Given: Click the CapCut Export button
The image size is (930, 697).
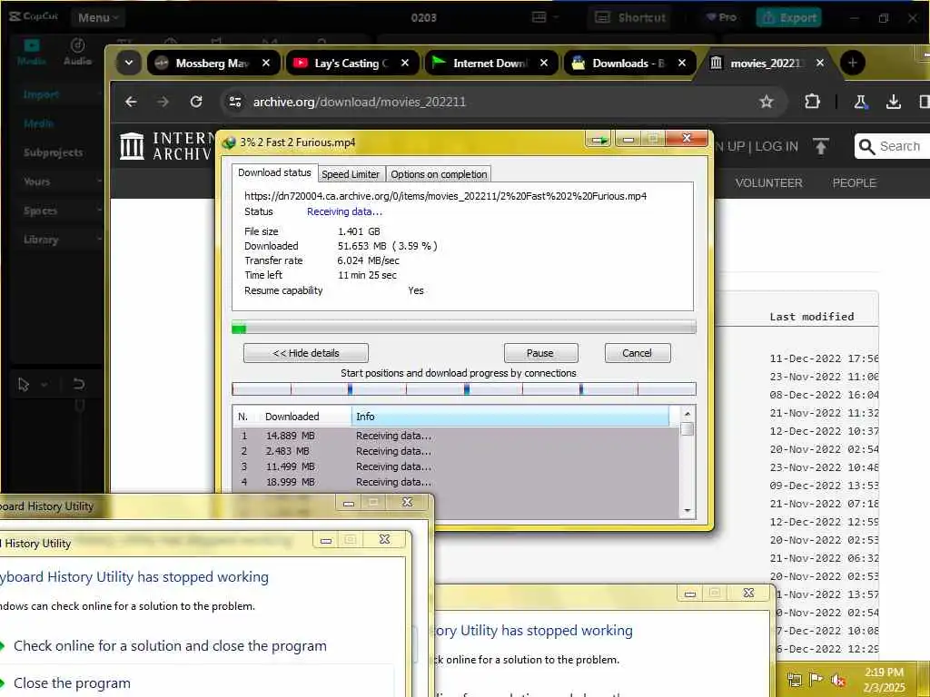Looking at the screenshot, I should click(x=789, y=17).
